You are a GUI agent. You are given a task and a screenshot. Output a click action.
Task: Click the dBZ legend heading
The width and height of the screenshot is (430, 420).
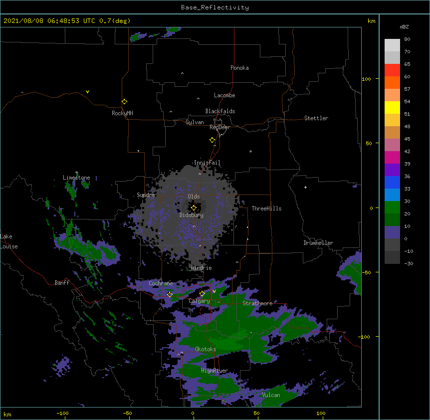404,27
